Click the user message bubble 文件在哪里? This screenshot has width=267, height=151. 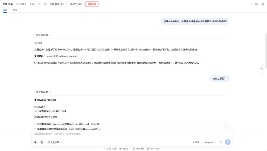[220, 79]
